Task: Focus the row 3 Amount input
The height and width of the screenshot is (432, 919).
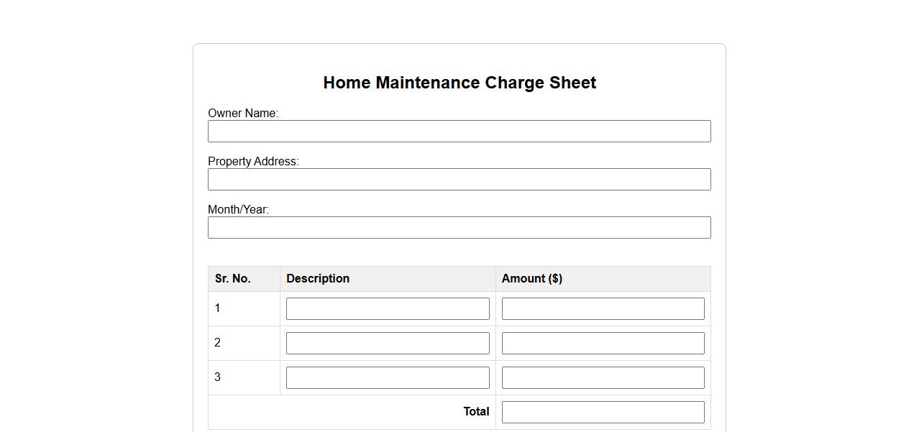Action: [x=603, y=378]
